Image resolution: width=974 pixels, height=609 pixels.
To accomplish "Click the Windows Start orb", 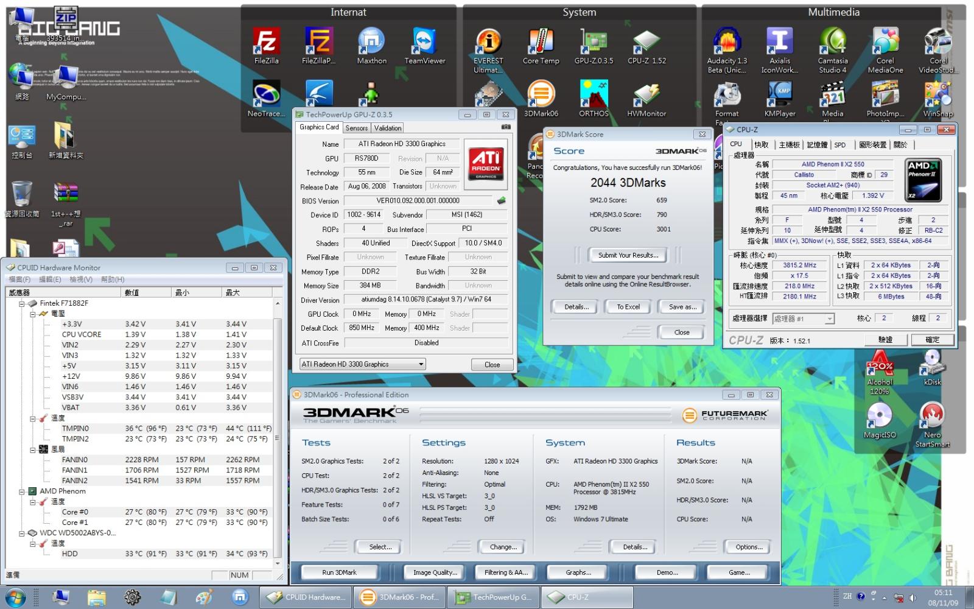I will [x=15, y=597].
